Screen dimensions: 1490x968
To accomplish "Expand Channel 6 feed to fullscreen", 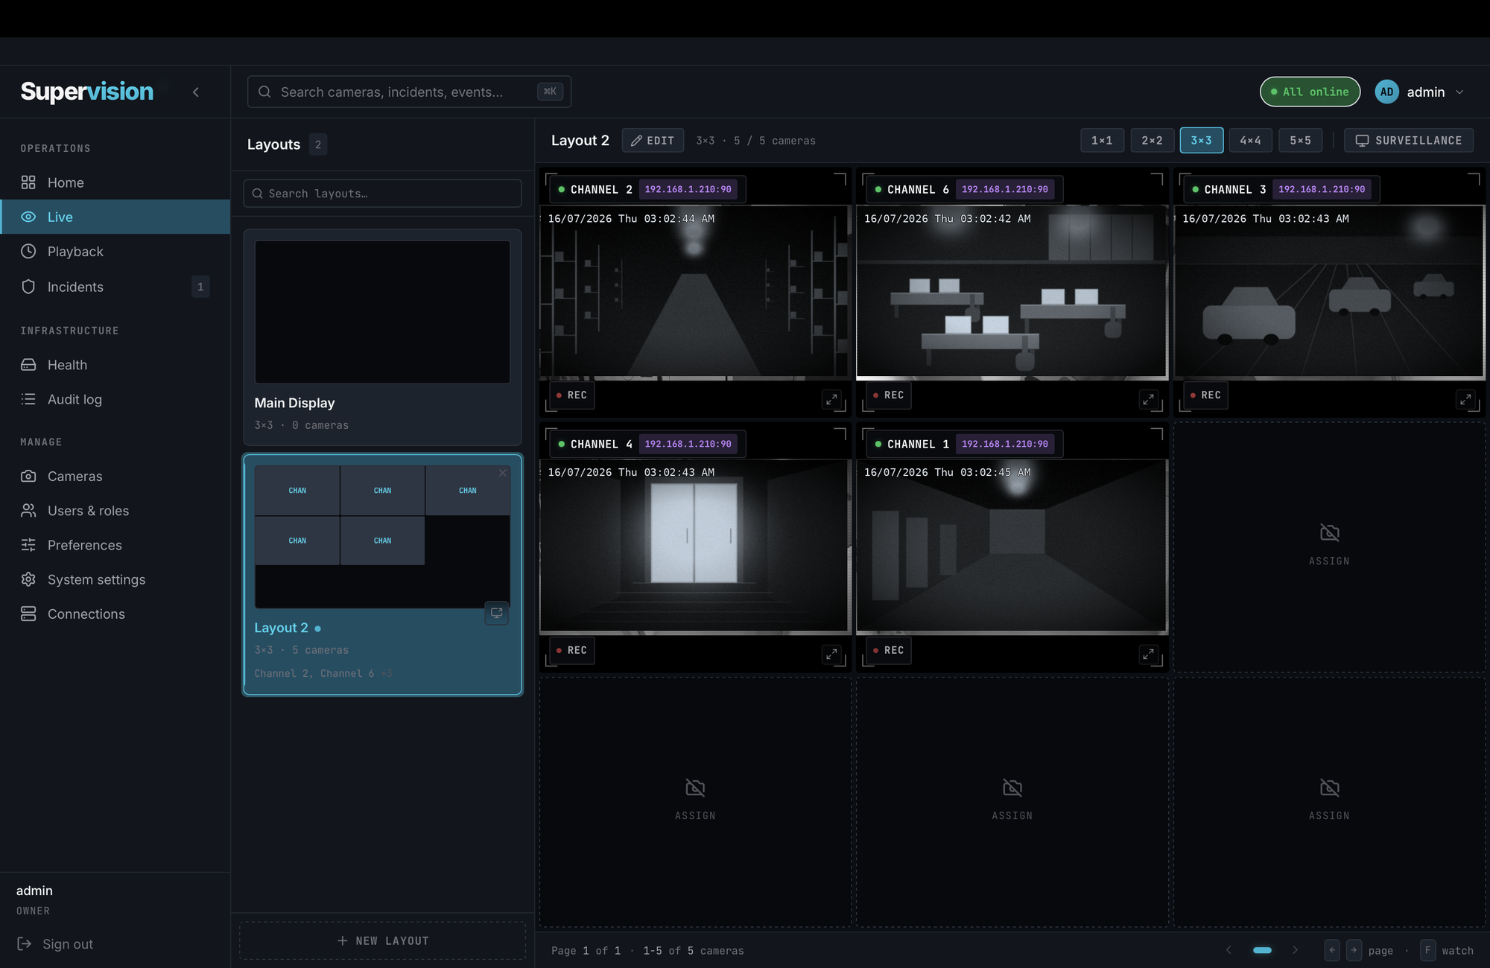I will tap(1149, 400).
